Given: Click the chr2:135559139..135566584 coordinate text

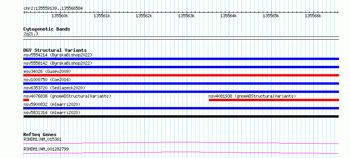Looking at the screenshot, I should 53,9.
